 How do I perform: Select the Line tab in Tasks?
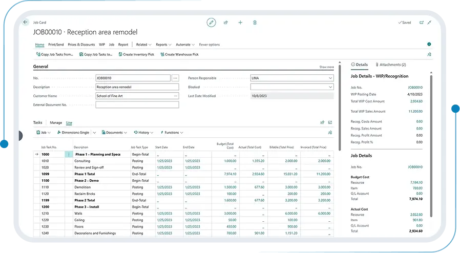tap(69, 122)
